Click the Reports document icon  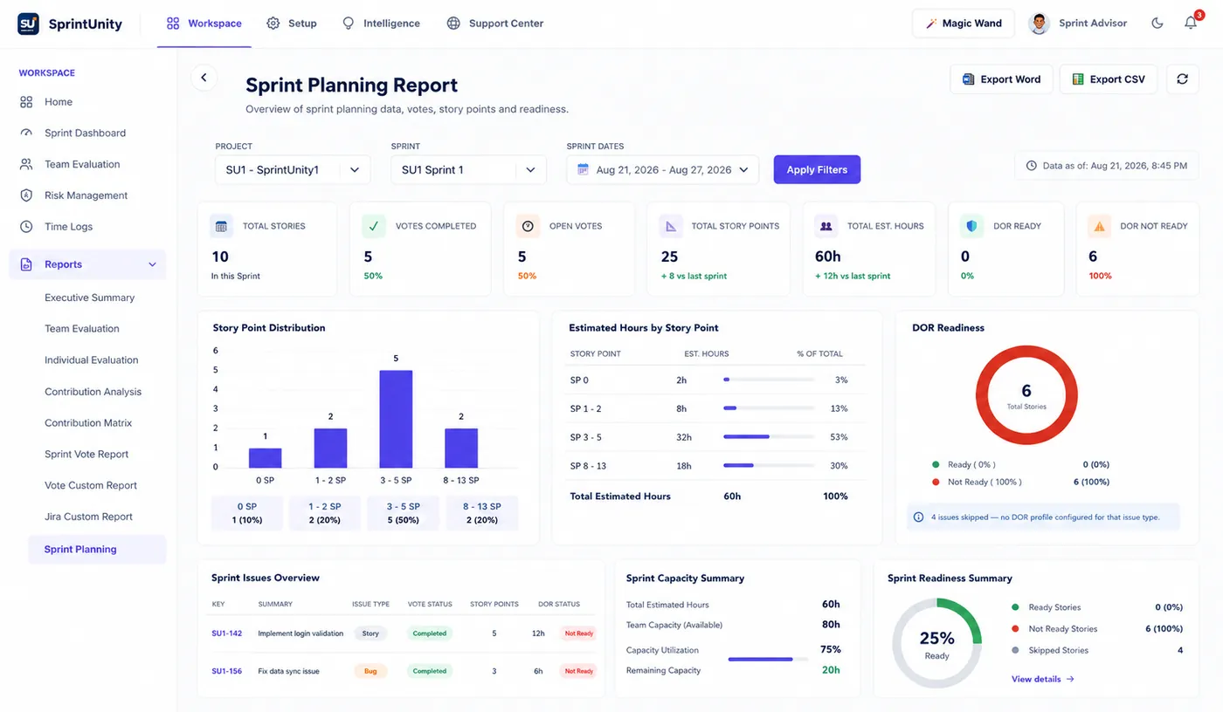point(26,264)
